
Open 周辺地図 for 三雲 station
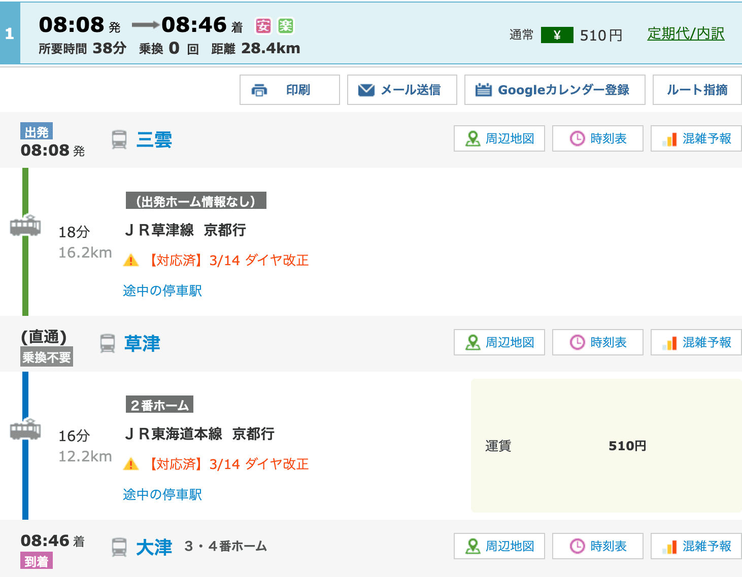pyautogui.click(x=499, y=138)
